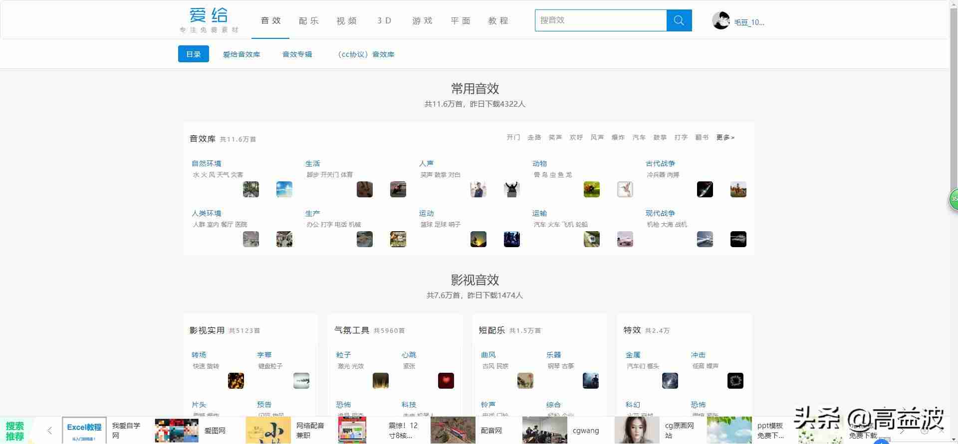This screenshot has height=444, width=958.
Task: Open the cgwang recommendation link
Action: (586, 431)
